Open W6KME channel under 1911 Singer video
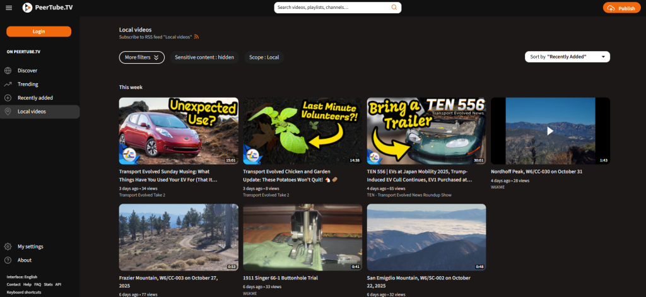Viewport: 646px width, 297px height. pyautogui.click(x=250, y=294)
